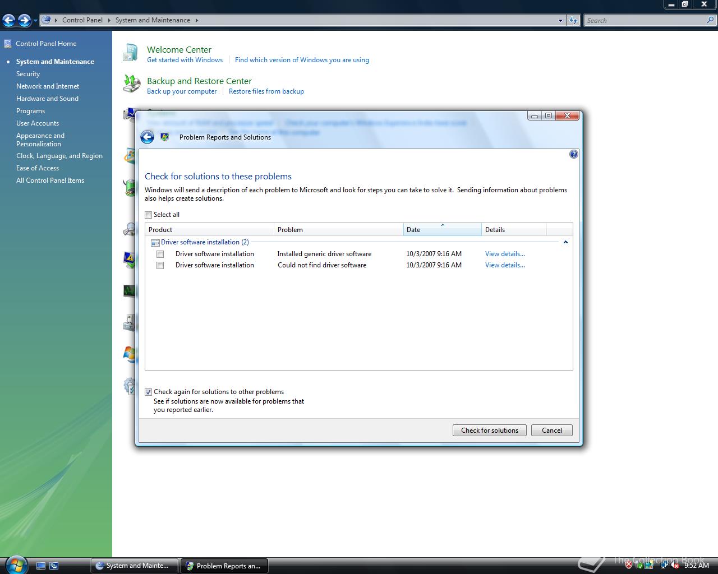Viewport: 718px width, 574px height.
Task: Open Network and Internet category
Action: coord(48,86)
